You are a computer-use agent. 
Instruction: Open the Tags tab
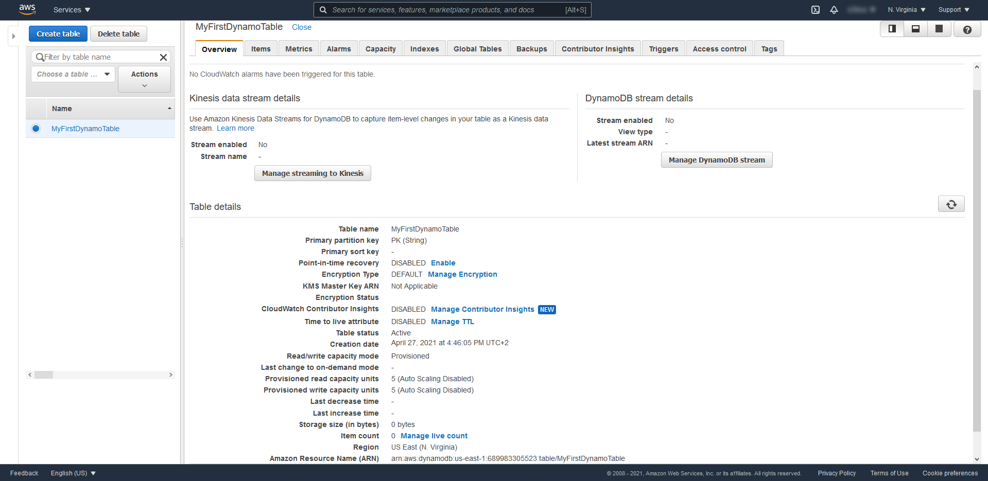point(769,49)
